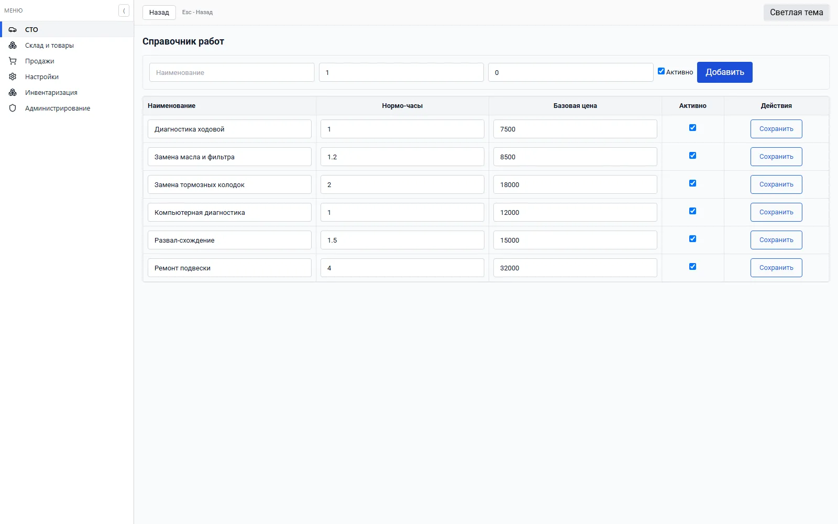
Task: Click the boxes icon beside Склад и товары
Action: click(x=13, y=45)
